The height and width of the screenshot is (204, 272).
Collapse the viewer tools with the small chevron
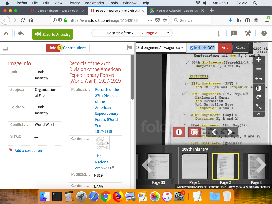point(258,114)
